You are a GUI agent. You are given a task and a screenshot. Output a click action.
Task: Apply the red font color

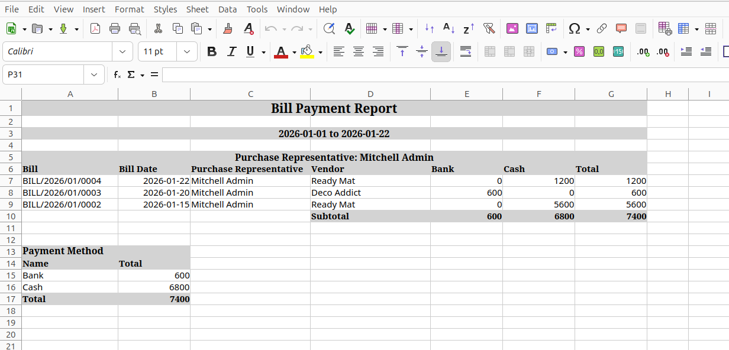point(281,51)
